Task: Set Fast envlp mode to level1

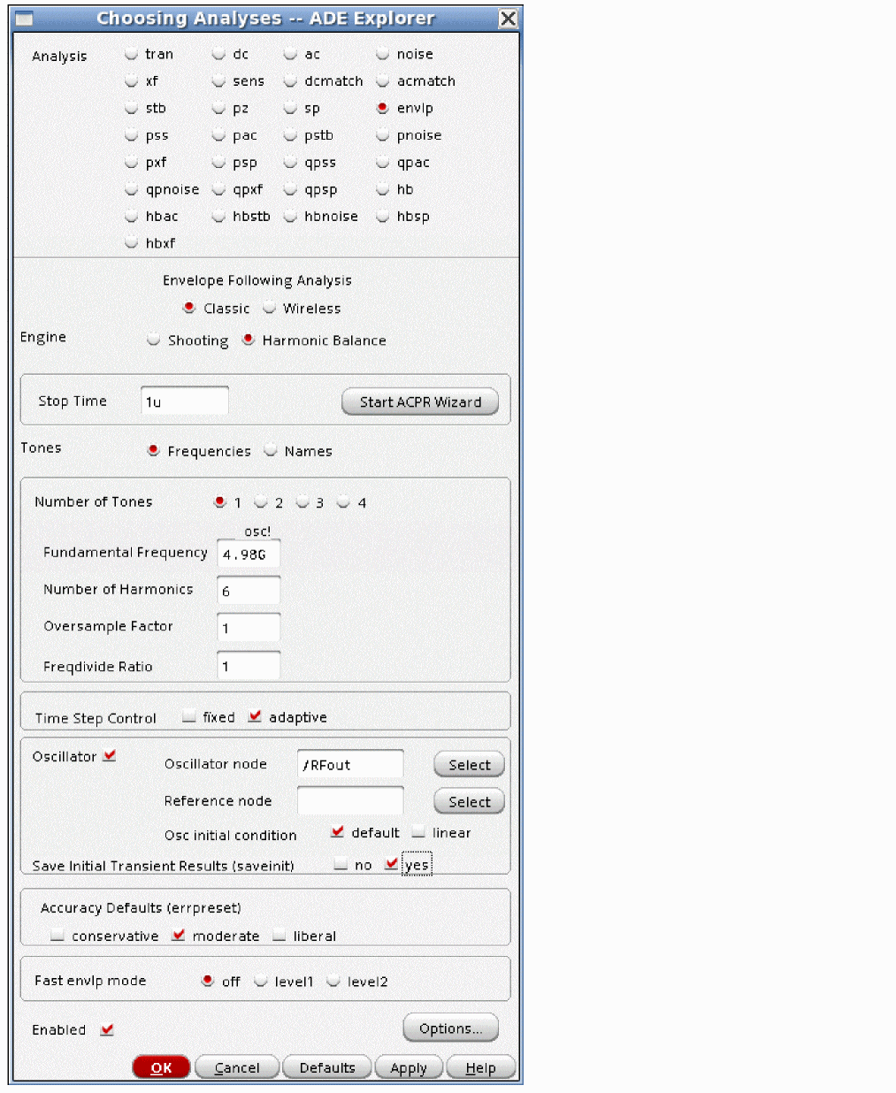Action: 261,981
